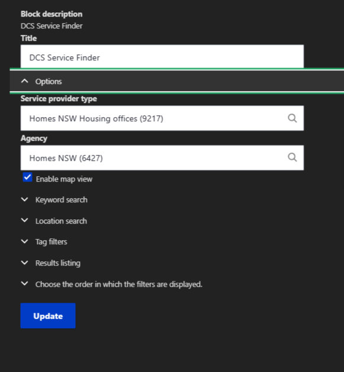Expand the filter display order section
The image size is (344, 372).
[112, 284]
